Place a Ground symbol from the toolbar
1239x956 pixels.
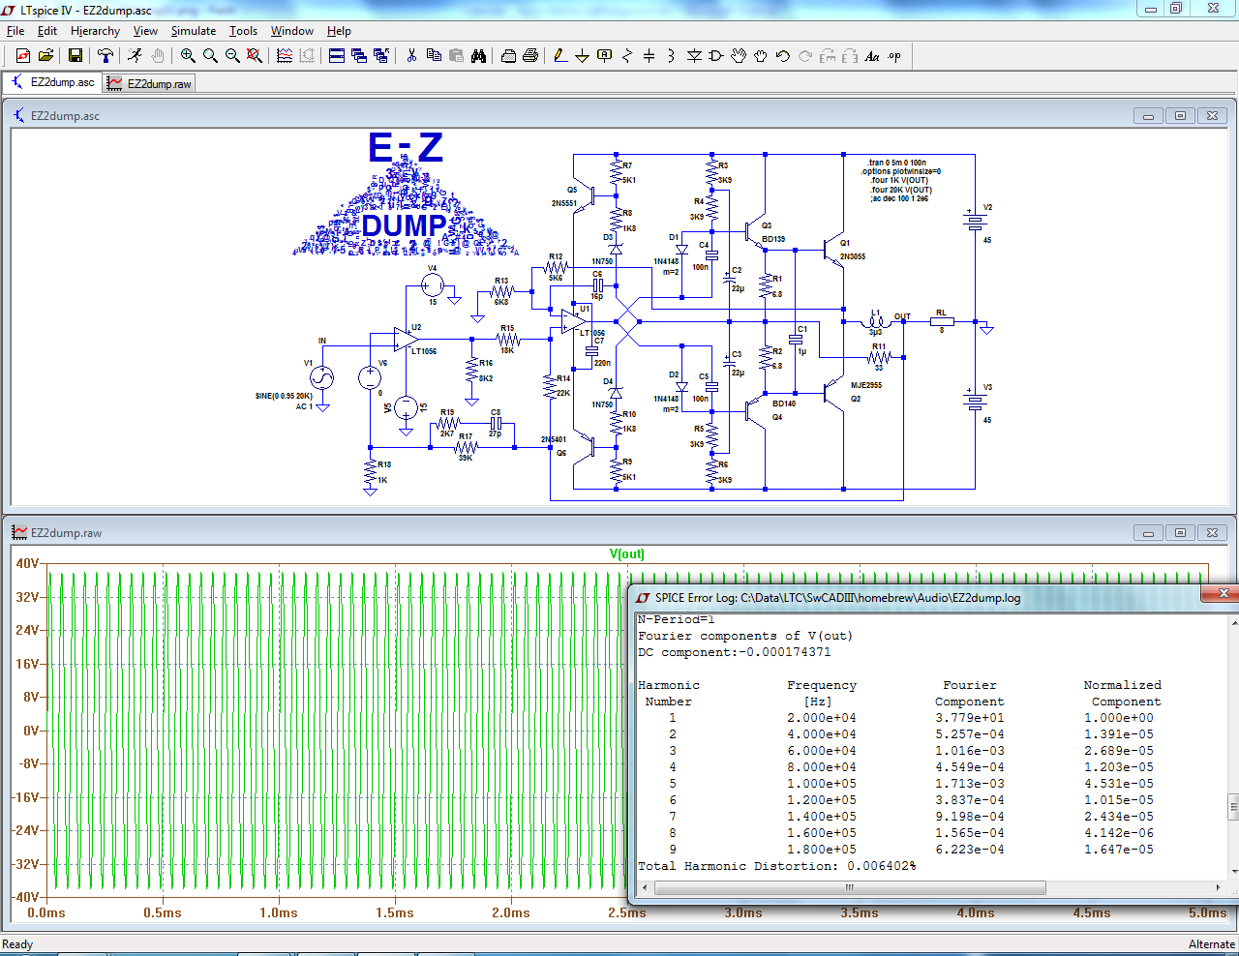pyautogui.click(x=583, y=56)
